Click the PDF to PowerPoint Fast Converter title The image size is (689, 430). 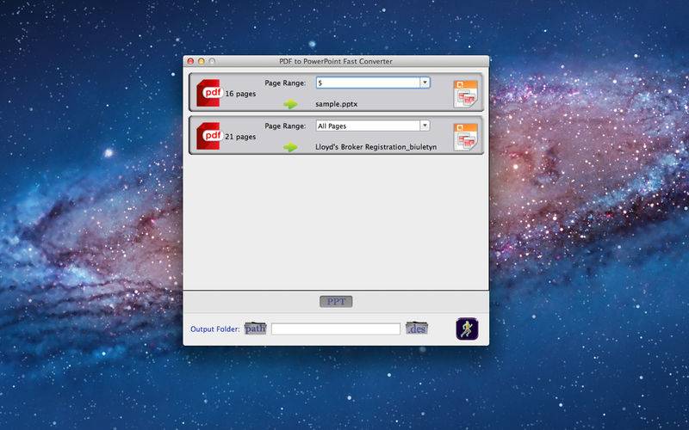(x=336, y=61)
